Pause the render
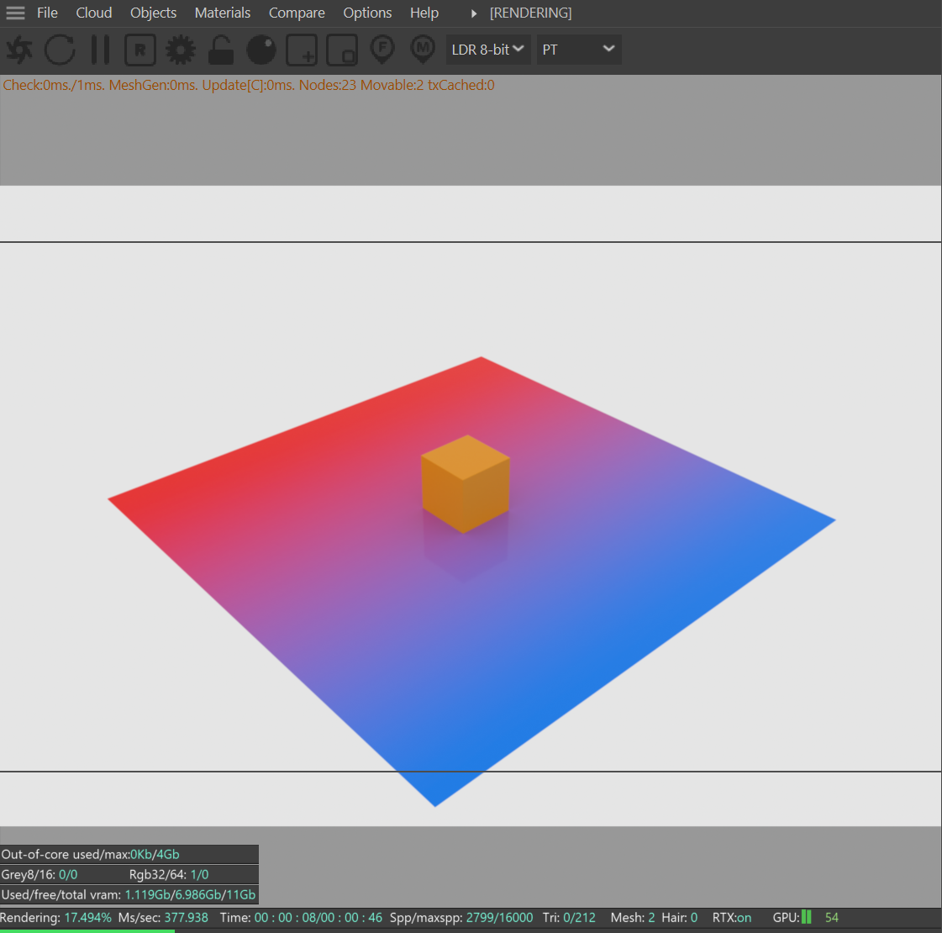 [100, 50]
